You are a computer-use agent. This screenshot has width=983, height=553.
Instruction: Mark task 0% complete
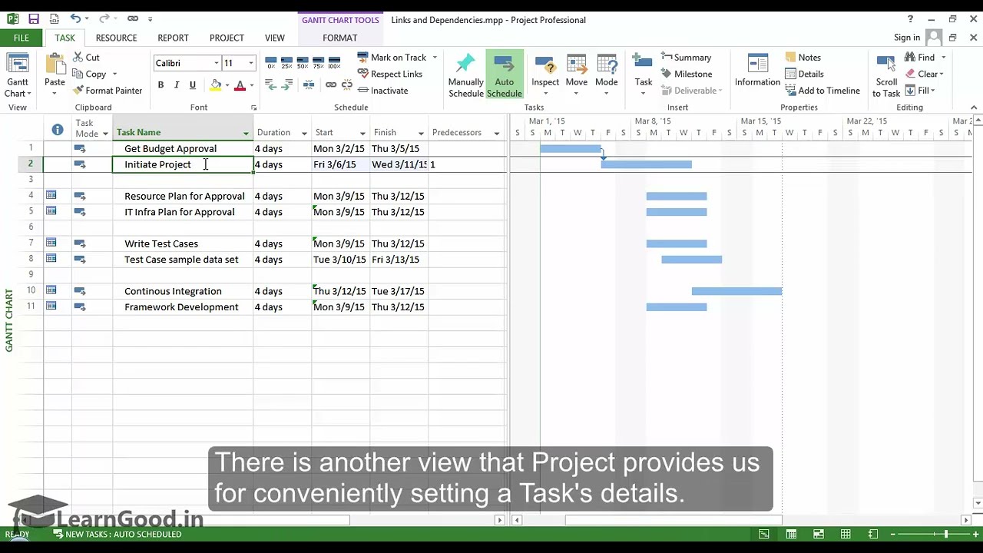(x=270, y=63)
